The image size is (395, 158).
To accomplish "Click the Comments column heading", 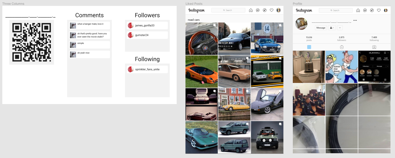I will (x=90, y=15).
